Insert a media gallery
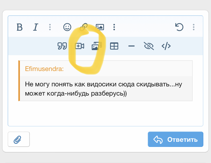Screen dimensions: 211x163 97,46
